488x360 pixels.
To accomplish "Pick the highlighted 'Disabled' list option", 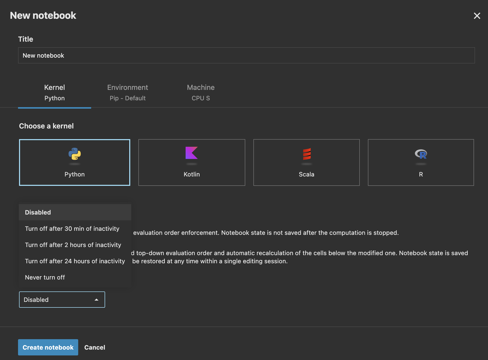I will 38,212.
